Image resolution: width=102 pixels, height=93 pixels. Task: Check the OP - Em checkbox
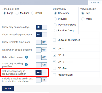[54, 68]
